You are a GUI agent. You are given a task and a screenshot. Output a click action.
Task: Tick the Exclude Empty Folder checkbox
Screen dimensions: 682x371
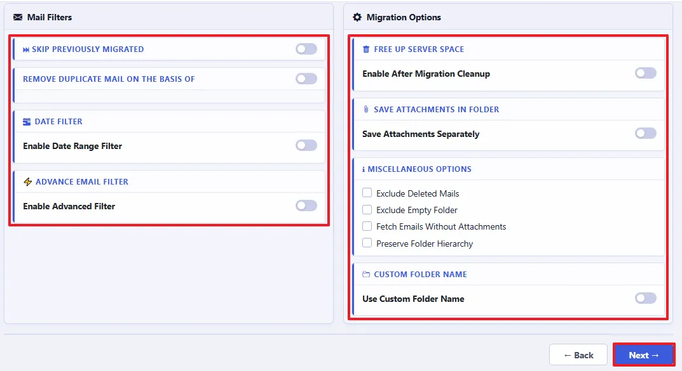point(367,209)
